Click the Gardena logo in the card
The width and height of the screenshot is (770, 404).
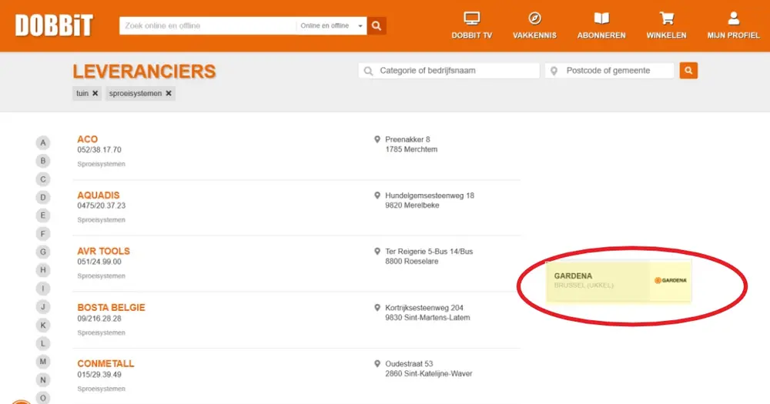(671, 280)
